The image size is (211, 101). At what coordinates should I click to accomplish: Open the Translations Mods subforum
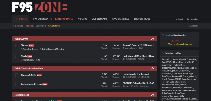(x=31, y=60)
